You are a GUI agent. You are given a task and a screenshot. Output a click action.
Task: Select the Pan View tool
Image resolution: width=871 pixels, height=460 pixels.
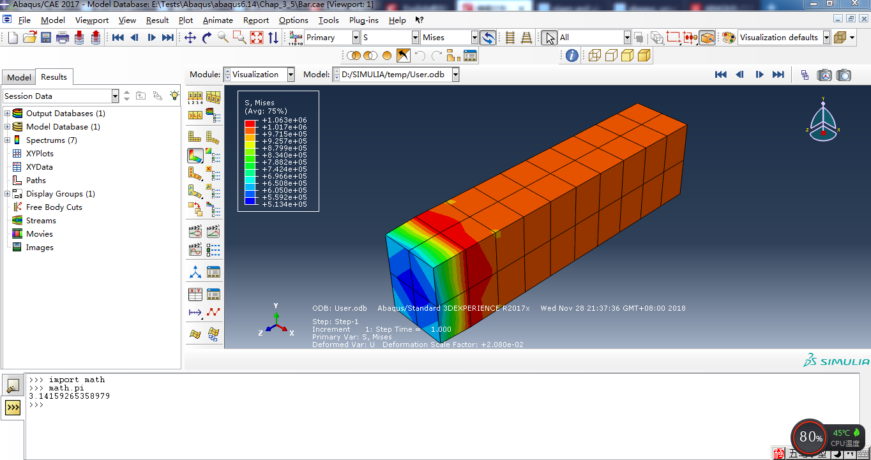pos(190,37)
